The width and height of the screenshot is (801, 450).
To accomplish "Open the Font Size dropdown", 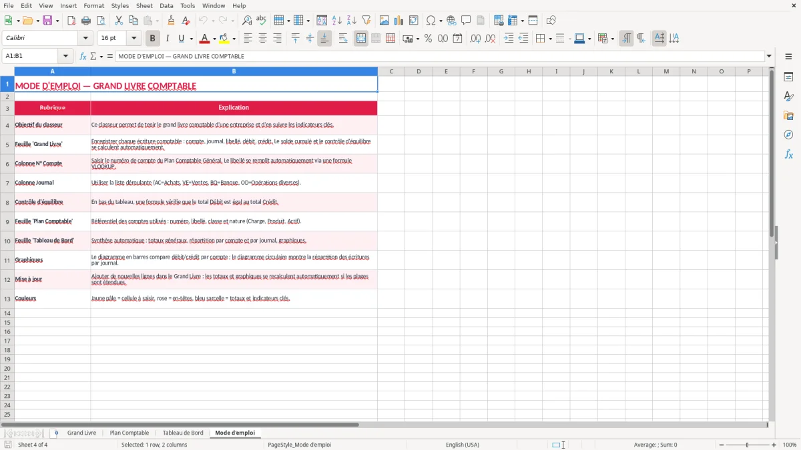I will pos(133,39).
